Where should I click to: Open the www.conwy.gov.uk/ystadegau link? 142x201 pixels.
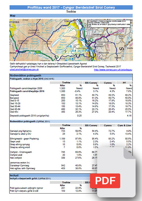click(113, 70)
